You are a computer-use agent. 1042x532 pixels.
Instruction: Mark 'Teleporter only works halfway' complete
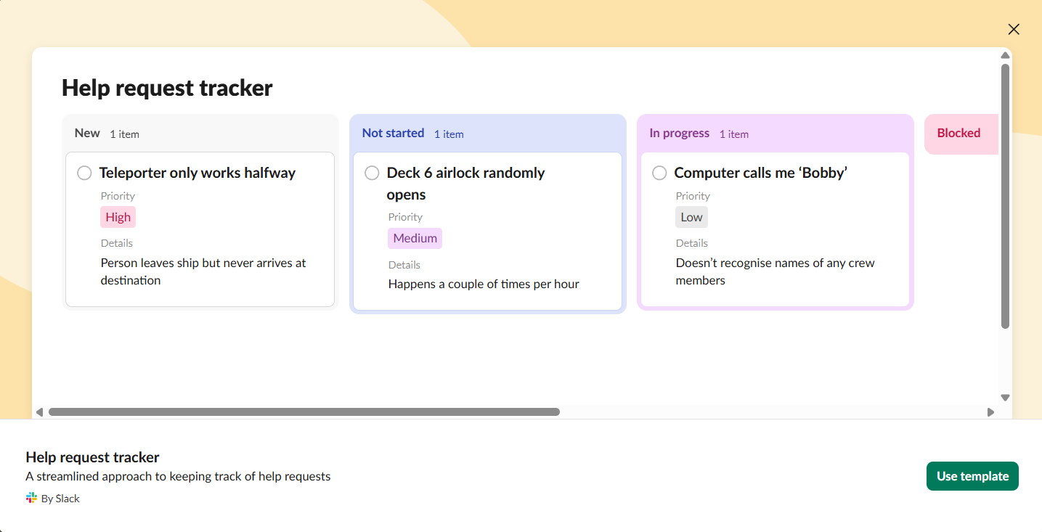(x=84, y=173)
